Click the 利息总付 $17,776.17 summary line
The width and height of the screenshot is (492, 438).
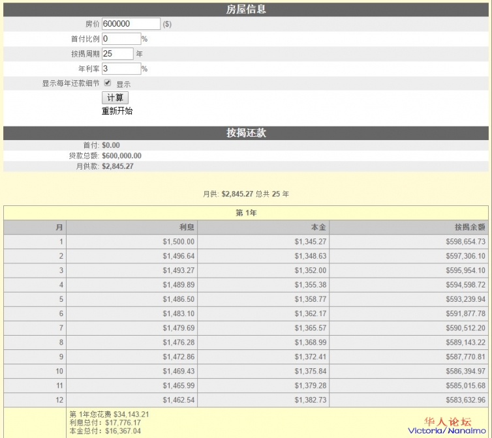click(96, 422)
